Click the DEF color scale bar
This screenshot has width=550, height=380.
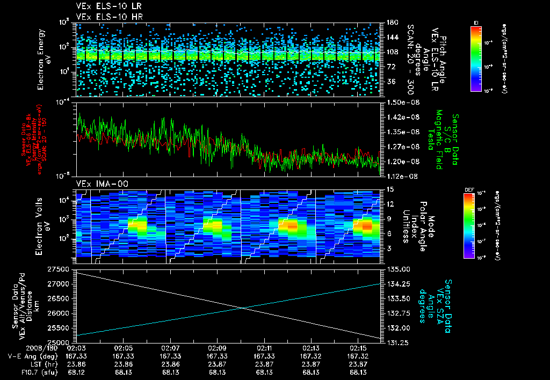pyautogui.click(x=469, y=226)
